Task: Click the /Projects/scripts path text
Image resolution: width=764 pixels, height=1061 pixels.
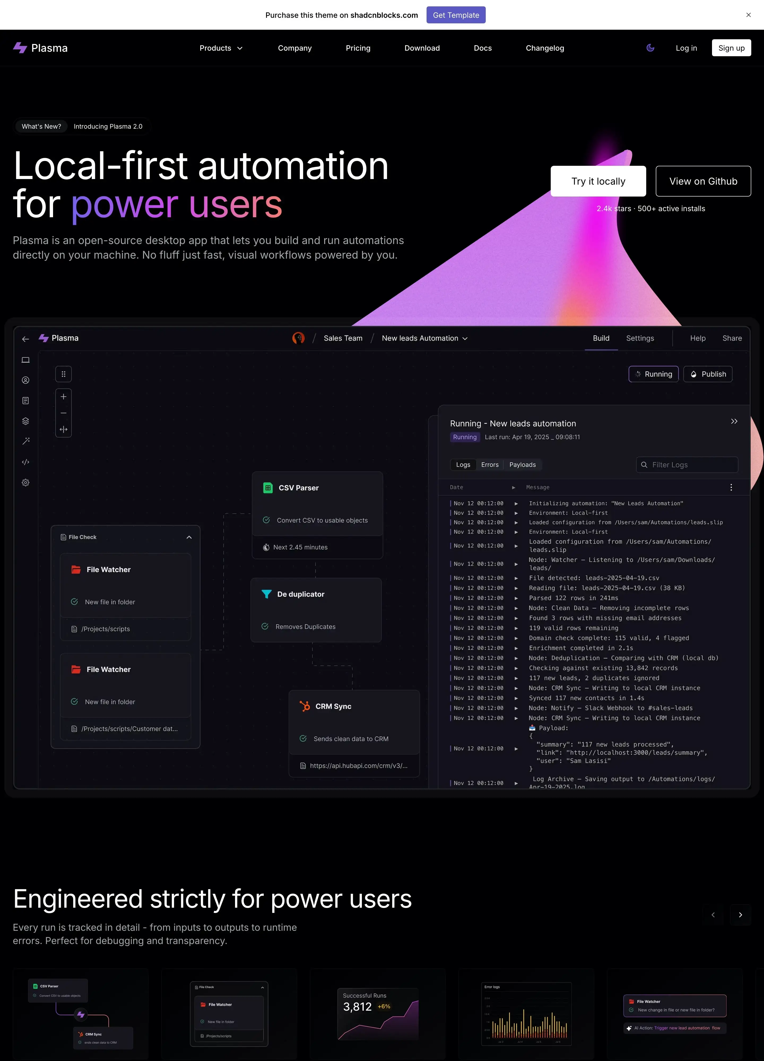Action: point(106,629)
